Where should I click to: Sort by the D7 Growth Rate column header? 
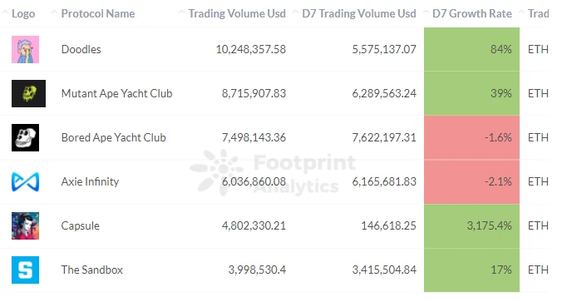tap(472, 14)
